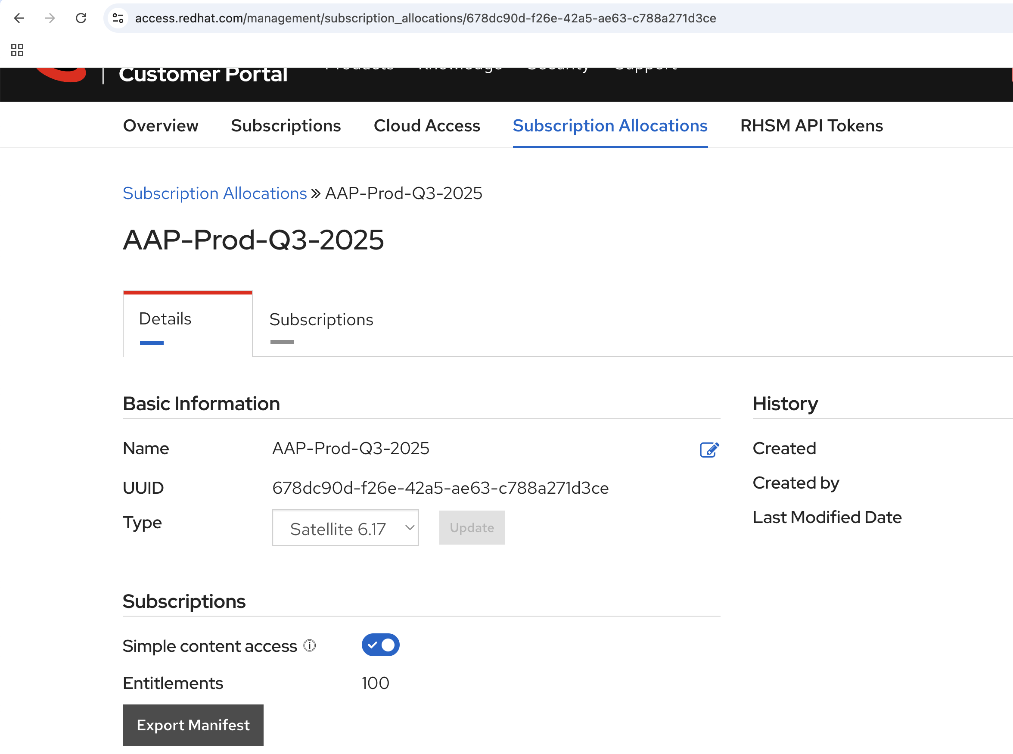The height and width of the screenshot is (754, 1013).
Task: Click the Last Modified Date label
Action: (x=827, y=517)
